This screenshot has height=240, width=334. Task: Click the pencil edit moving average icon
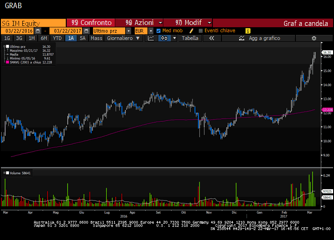(192, 30)
